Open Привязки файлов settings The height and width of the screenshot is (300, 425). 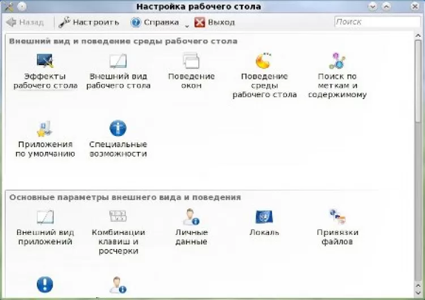click(337, 217)
